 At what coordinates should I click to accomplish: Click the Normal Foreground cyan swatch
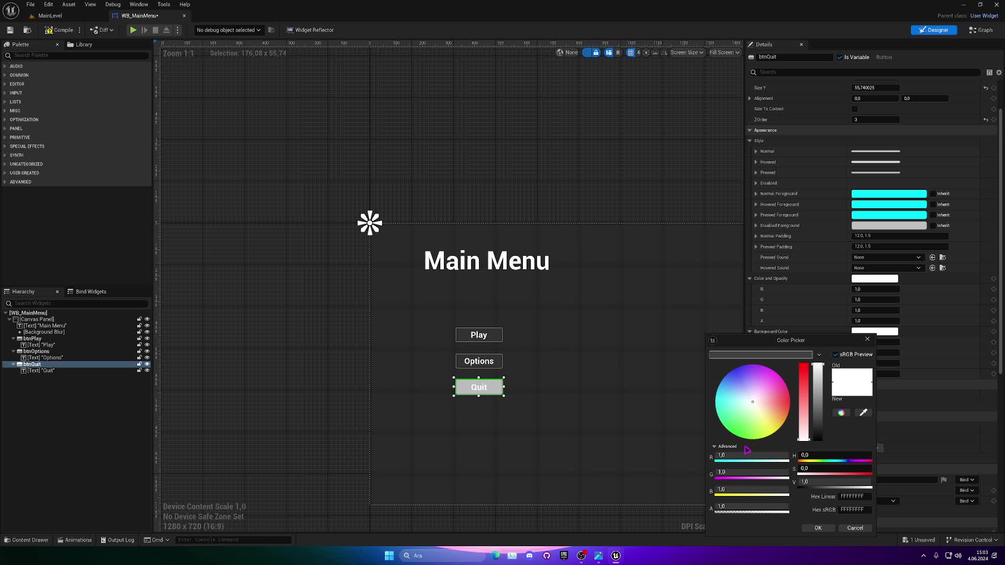point(889,194)
